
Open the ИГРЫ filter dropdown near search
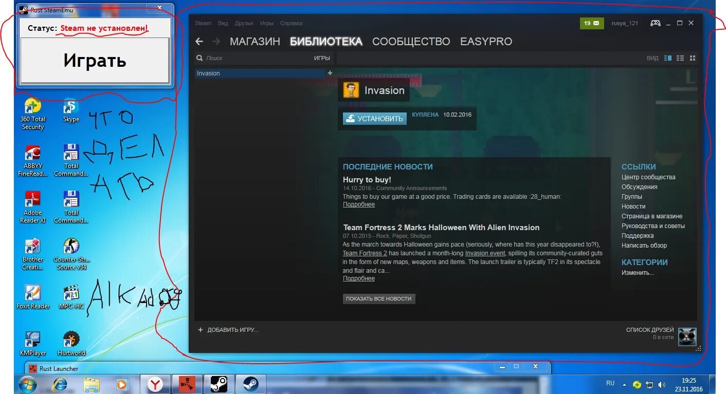pos(322,58)
